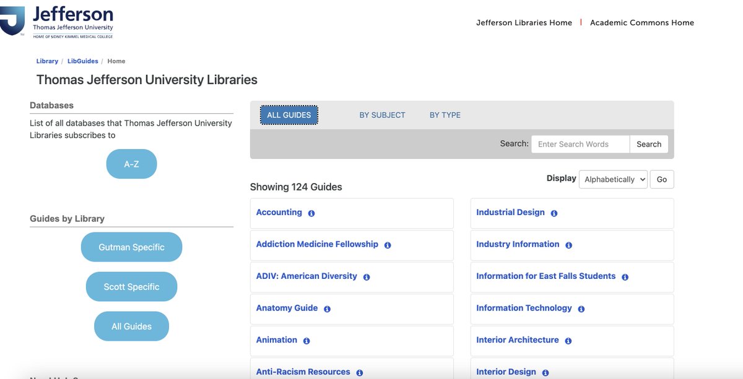Viewport: 743px width, 379px height.
Task: Click the Thomas Jefferson University Libraries heading
Action: click(147, 80)
